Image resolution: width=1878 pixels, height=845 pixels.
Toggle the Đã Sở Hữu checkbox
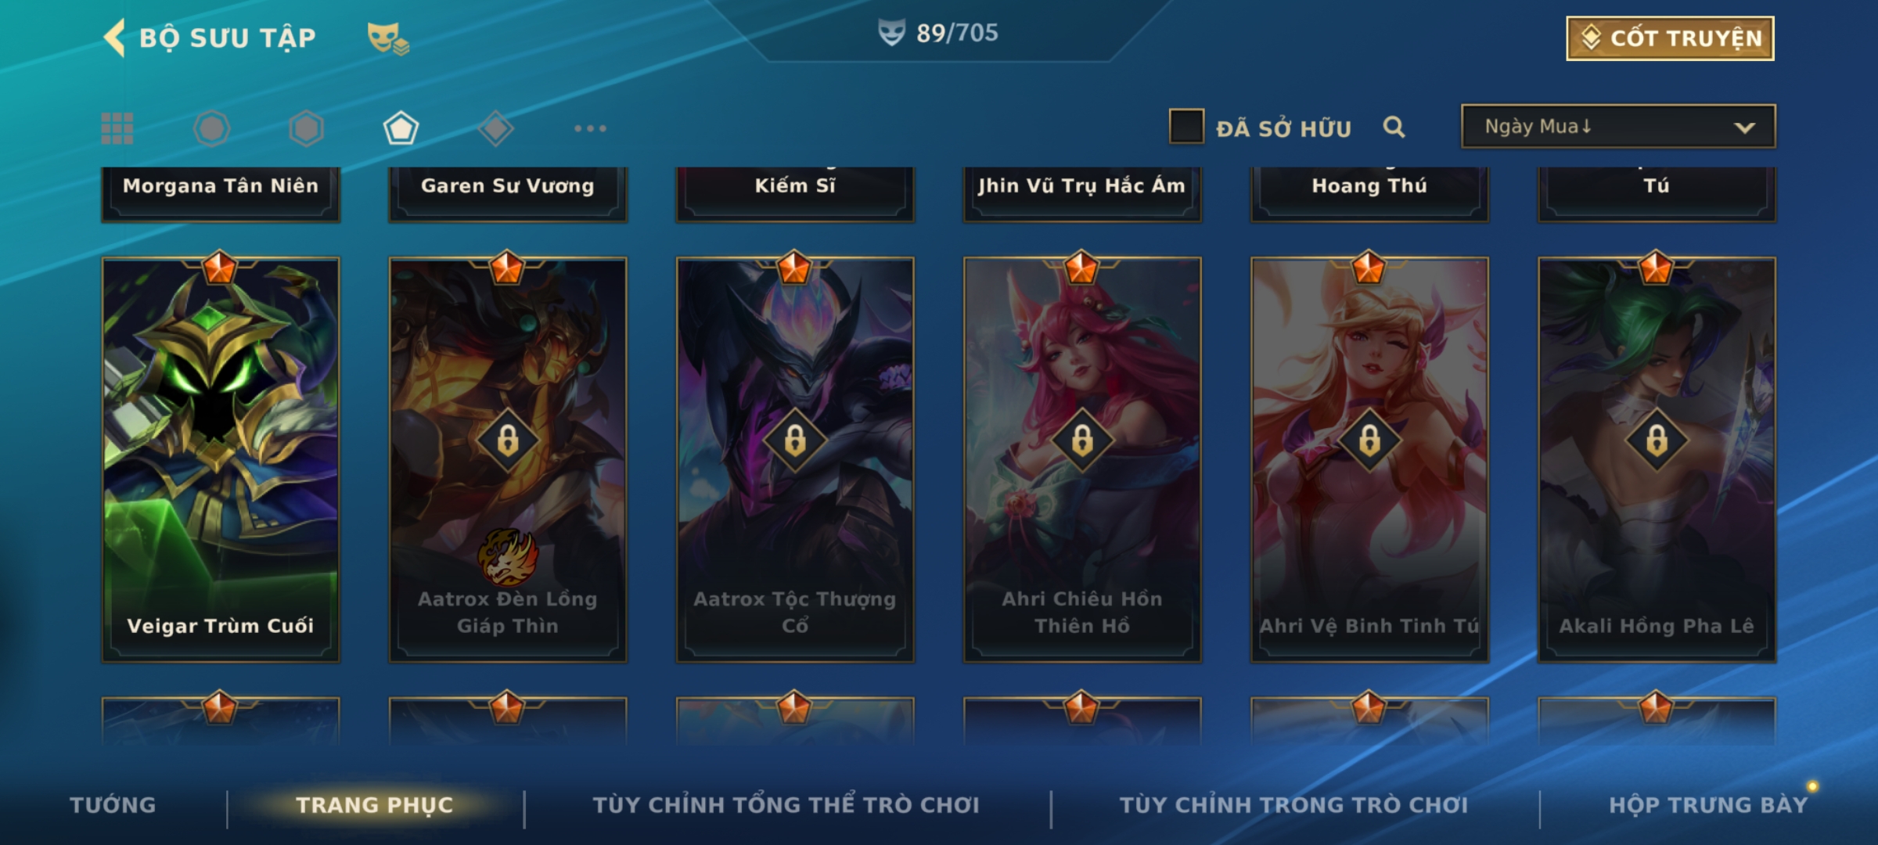(x=1186, y=126)
